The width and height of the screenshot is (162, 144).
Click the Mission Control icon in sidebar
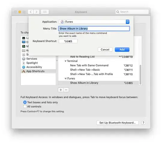pos(24,46)
